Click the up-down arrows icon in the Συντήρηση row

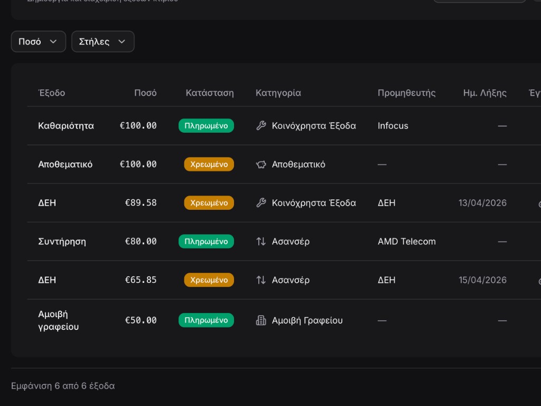click(x=261, y=242)
